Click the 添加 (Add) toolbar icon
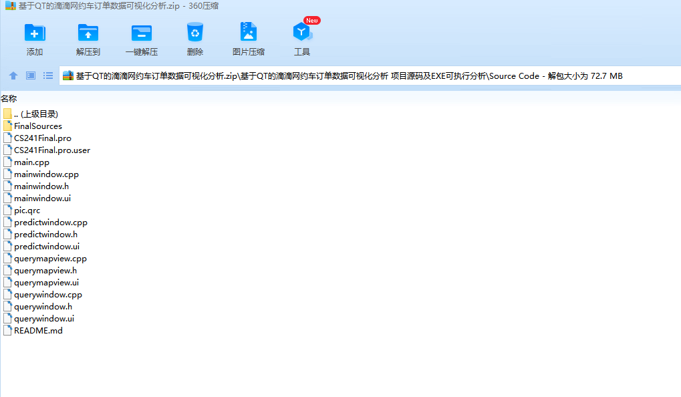Viewport: 681px width, 397px height. coord(35,33)
